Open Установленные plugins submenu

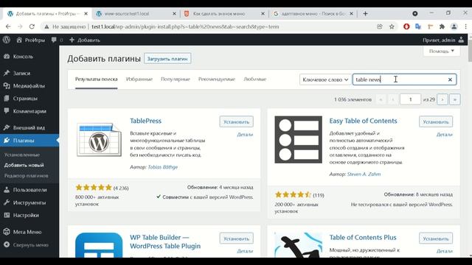[22, 155]
